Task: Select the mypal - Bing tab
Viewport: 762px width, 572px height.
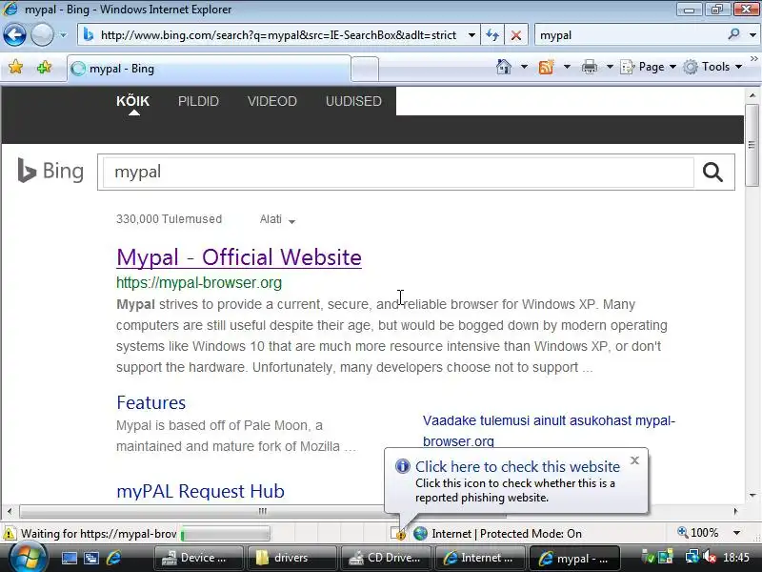Action: (209, 69)
